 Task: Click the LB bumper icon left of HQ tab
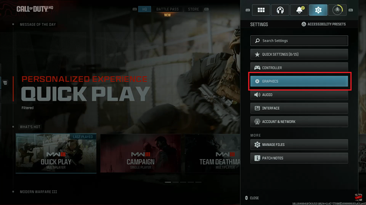tap(135, 9)
